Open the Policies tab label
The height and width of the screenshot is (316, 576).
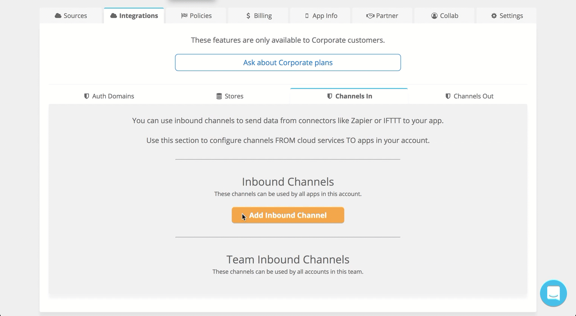coord(201,16)
